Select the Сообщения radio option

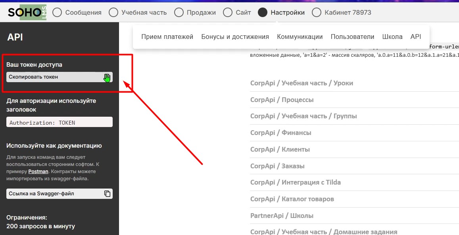pyautogui.click(x=58, y=13)
